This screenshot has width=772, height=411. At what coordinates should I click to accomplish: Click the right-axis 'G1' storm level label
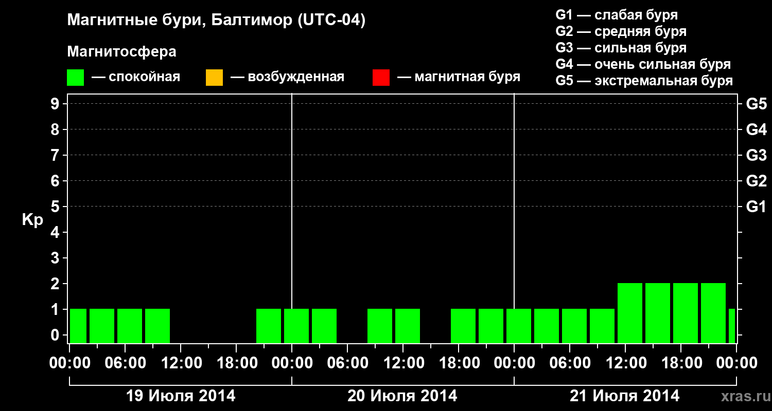coord(757,207)
